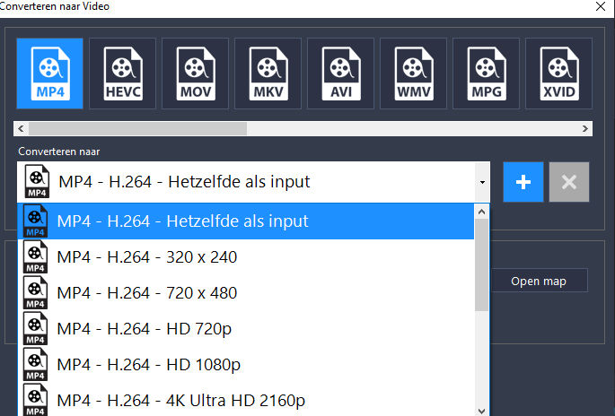Image resolution: width=615 pixels, height=416 pixels.
Task: Click MP4 icon beside 720 x 480 entry
Action: tap(35, 293)
